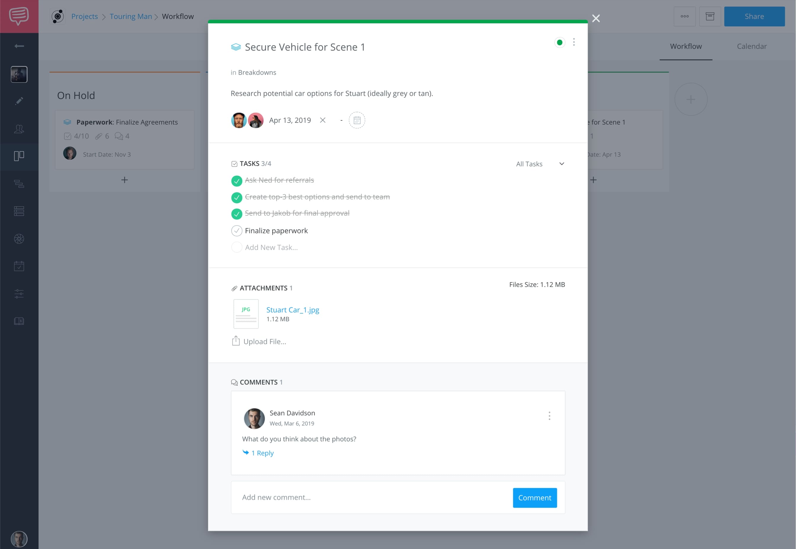Toggle completed task Send to Jakob for approval

(x=236, y=213)
